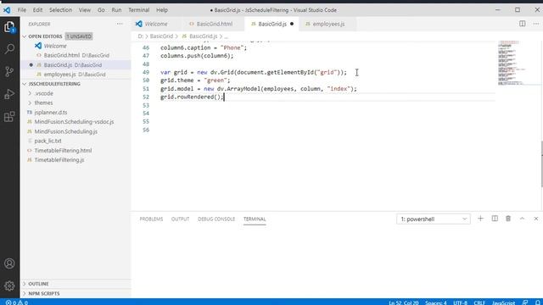The height and width of the screenshot is (305, 543).
Task: Switch to the Output panel tab
Action: [x=180, y=219]
